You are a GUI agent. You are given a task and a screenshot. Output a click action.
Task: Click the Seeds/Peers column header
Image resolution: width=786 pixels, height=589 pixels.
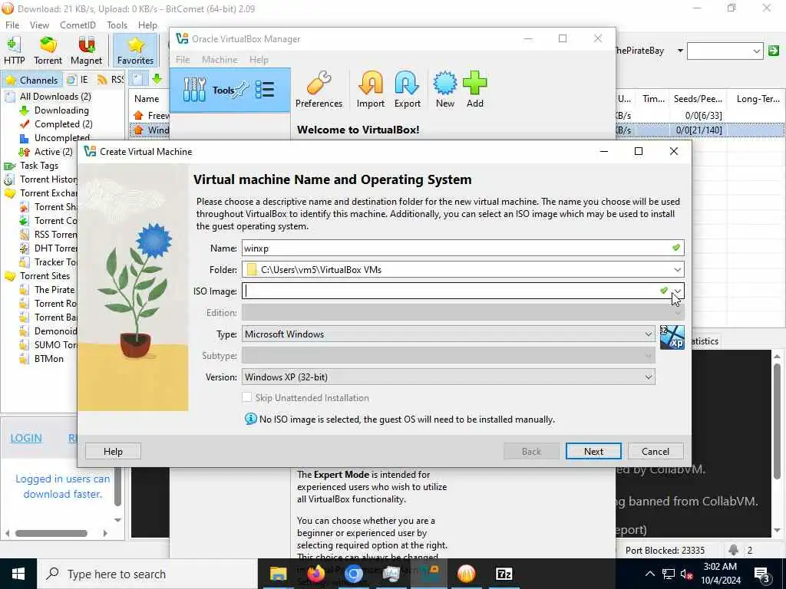click(698, 99)
